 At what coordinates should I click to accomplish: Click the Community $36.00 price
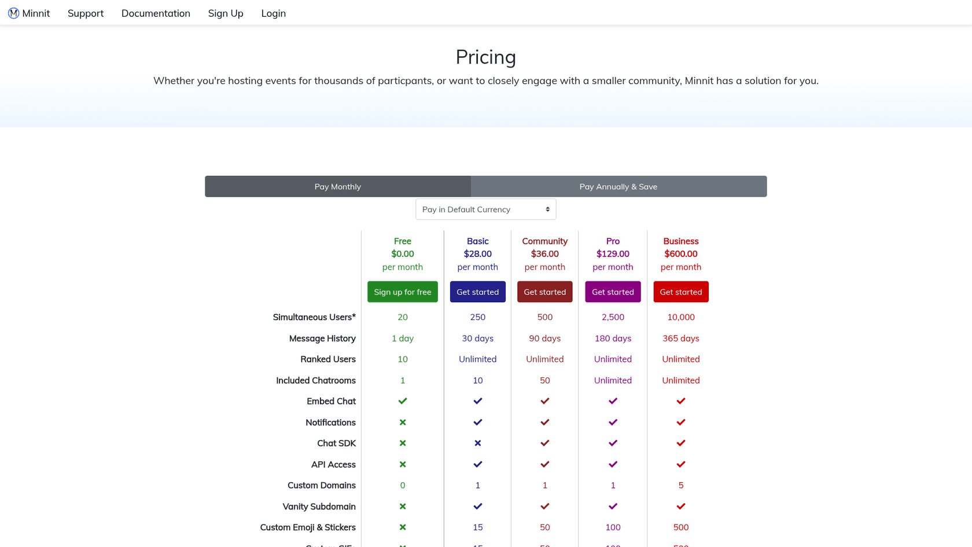pos(545,254)
